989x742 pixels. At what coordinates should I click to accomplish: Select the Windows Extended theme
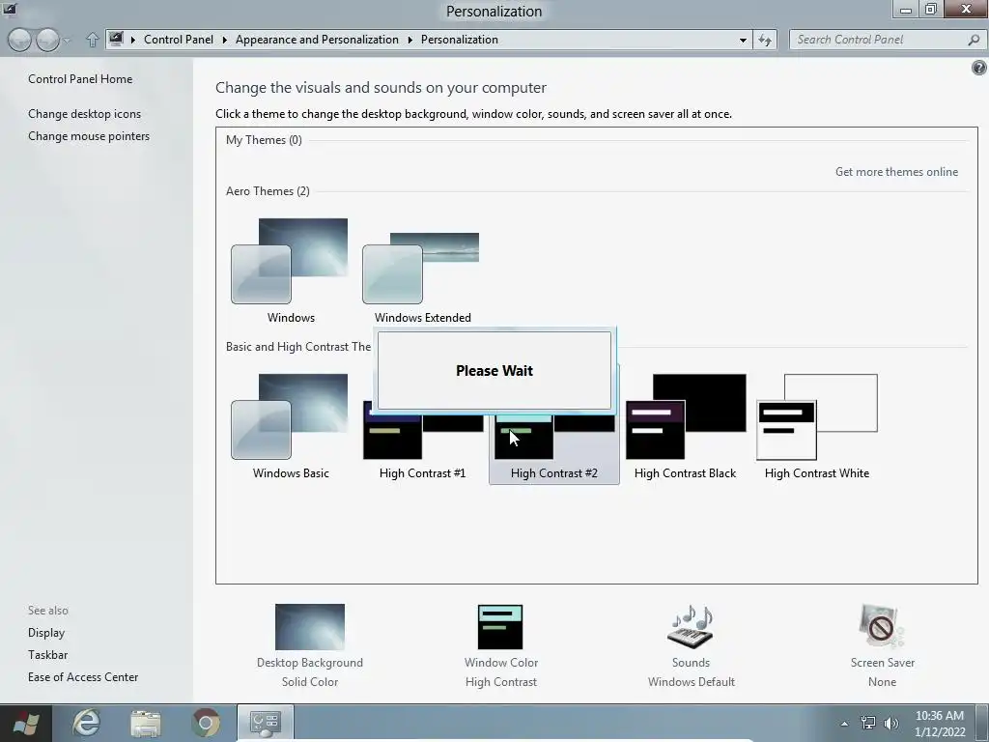pyautogui.click(x=422, y=277)
